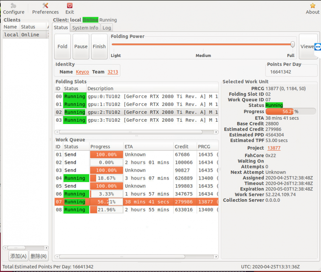Select folding slot 00 gpu:0
This screenshot has height=272, width=321.
pyautogui.click(x=136, y=96)
